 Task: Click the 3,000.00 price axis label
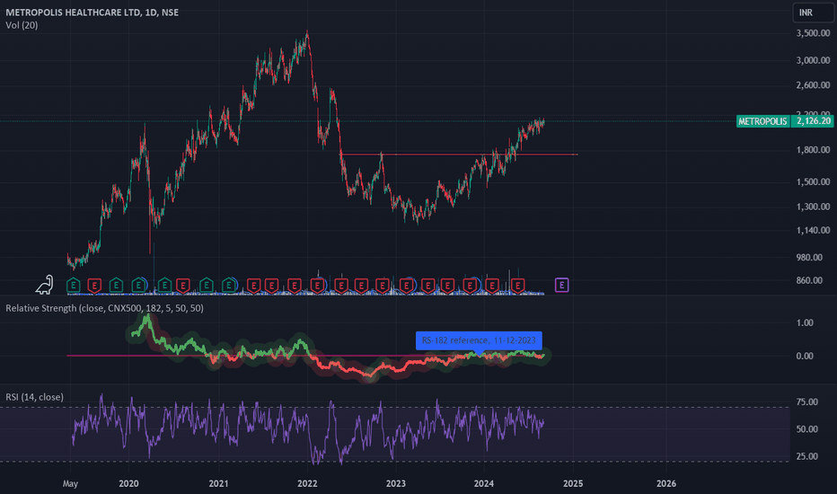click(x=813, y=60)
